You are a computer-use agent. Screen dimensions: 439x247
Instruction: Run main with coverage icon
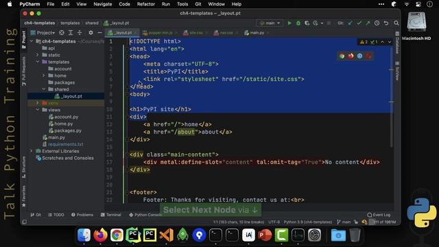click(x=307, y=23)
